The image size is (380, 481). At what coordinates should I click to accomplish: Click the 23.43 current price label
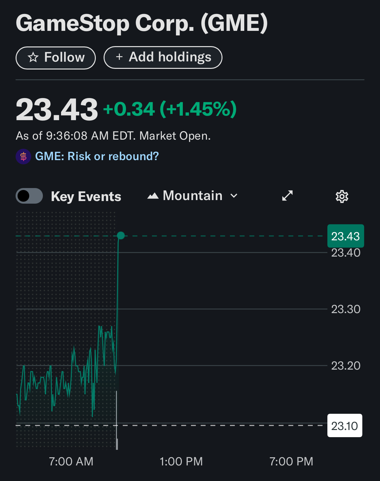(x=346, y=236)
